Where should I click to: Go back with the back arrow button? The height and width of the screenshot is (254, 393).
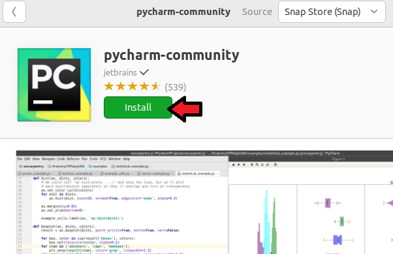(x=14, y=12)
